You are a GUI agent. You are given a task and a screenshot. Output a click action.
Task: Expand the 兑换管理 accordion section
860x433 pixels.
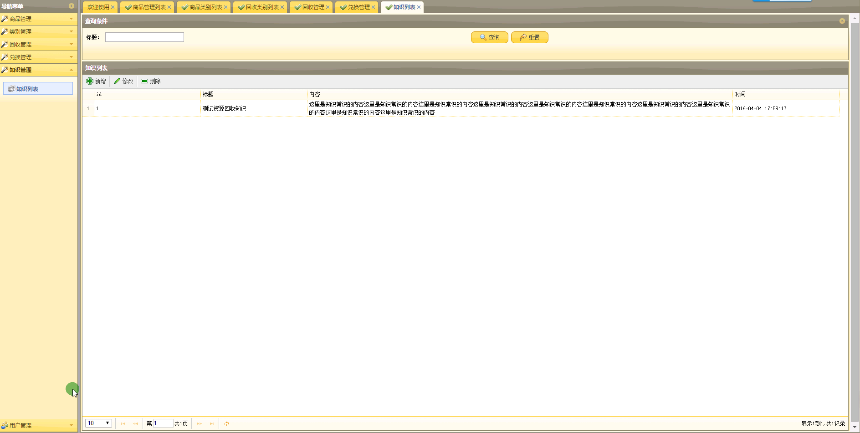click(x=39, y=57)
